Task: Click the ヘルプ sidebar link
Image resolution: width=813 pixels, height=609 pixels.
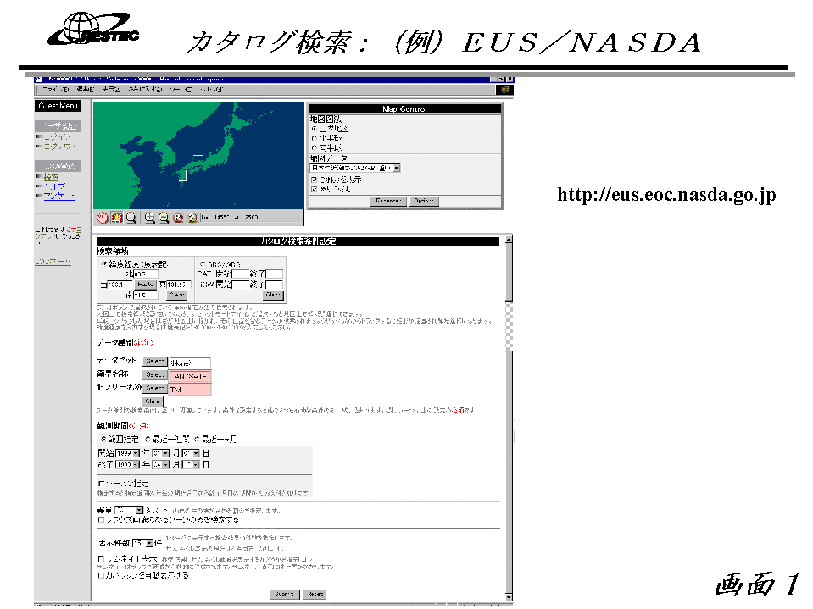Action: (54, 186)
